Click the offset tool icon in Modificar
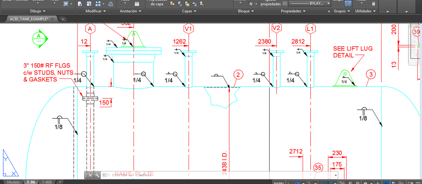This screenshot has height=184, width=422. pos(111,4)
